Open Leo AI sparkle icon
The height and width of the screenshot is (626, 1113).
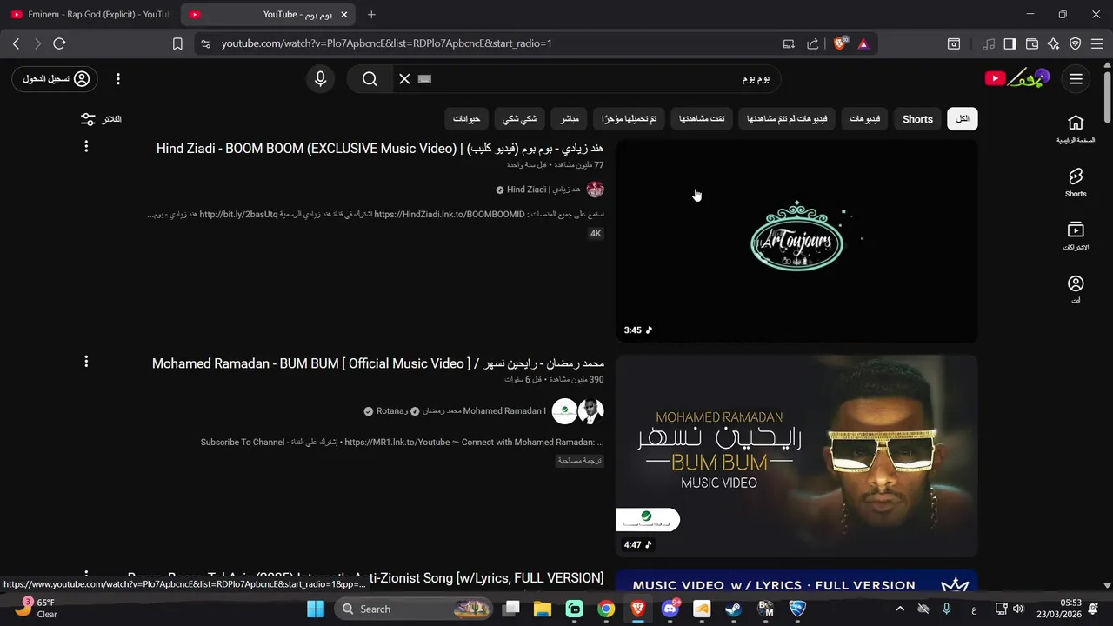[1054, 43]
